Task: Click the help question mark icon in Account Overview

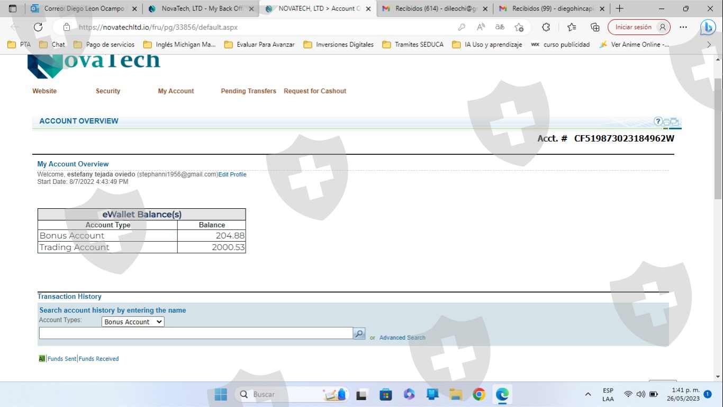Action: pyautogui.click(x=658, y=121)
